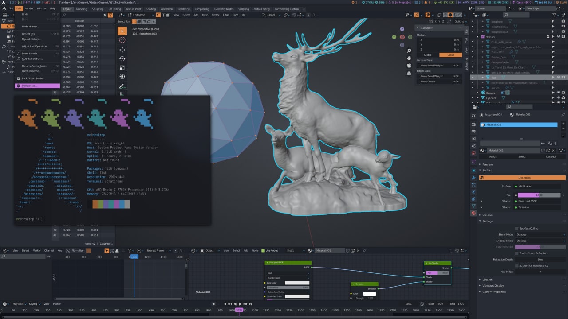The image size is (568, 319).
Task: Enable face select mode icon
Action: 167,15
